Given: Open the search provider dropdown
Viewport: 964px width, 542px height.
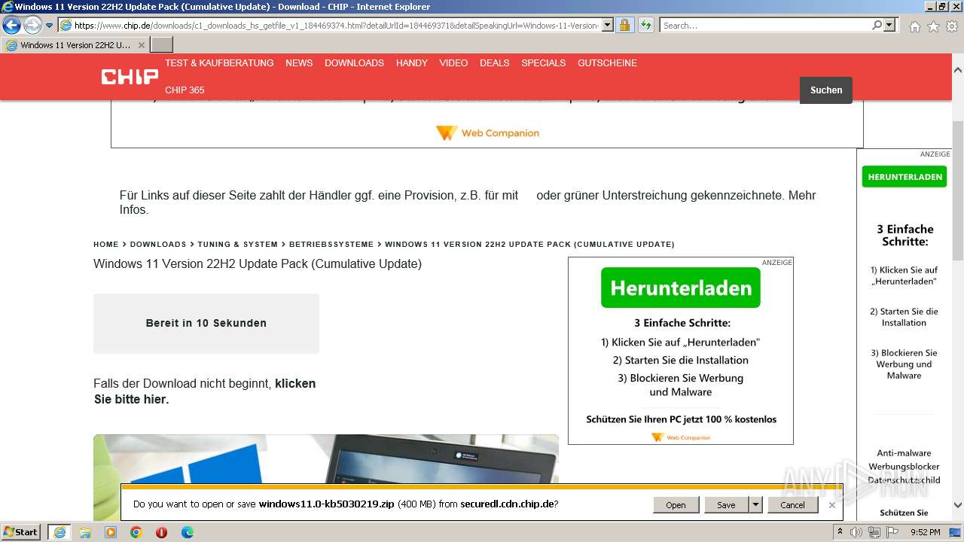Looking at the screenshot, I should pyautogui.click(x=890, y=25).
